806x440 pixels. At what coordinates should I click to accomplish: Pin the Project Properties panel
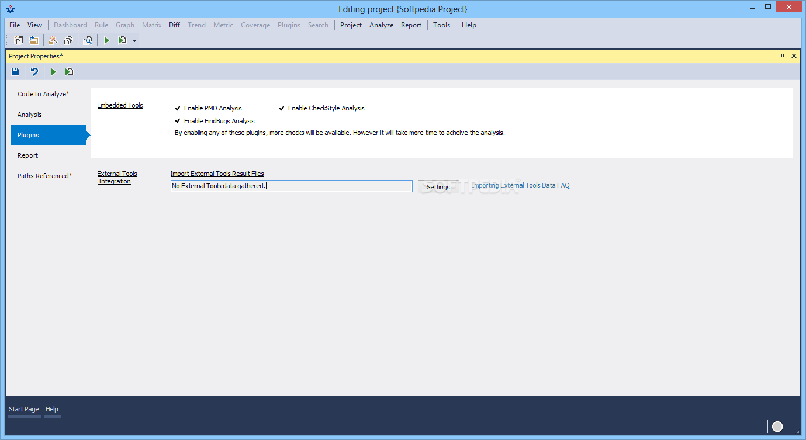pyautogui.click(x=783, y=56)
